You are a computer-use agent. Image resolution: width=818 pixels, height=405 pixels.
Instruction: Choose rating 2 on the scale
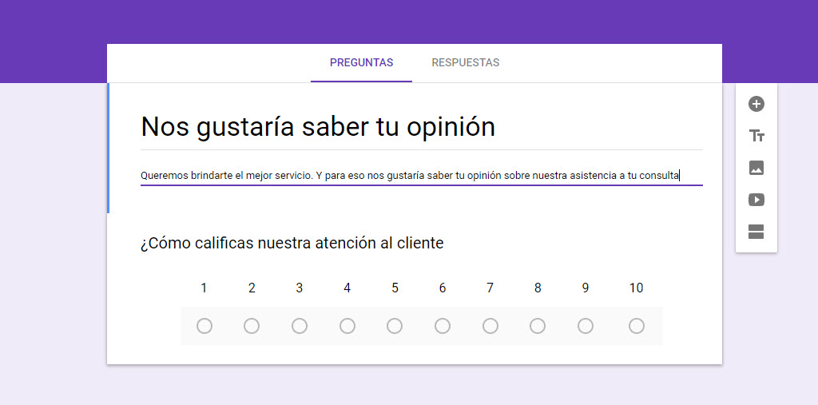click(252, 326)
